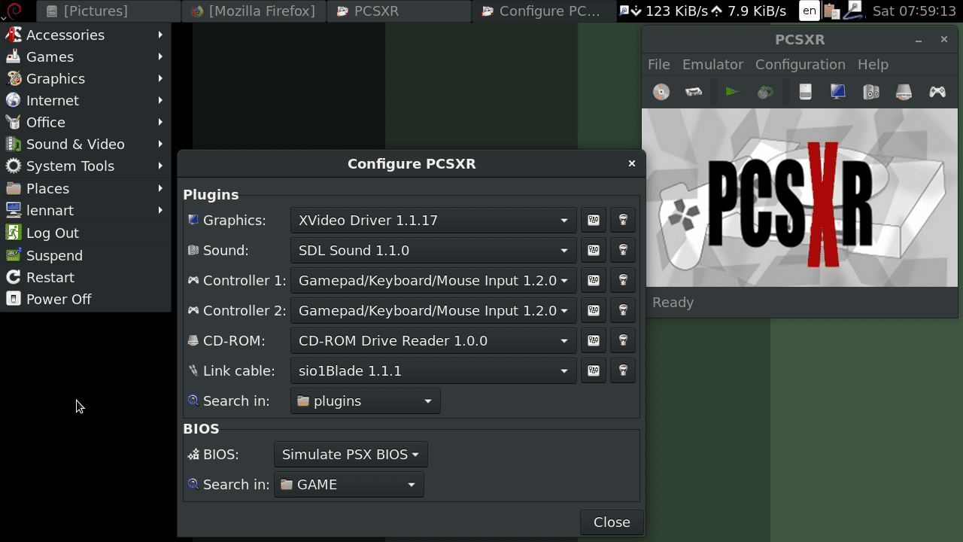This screenshot has width=963, height=542.
Task: Open the plugins search folder chooser
Action: pos(365,401)
